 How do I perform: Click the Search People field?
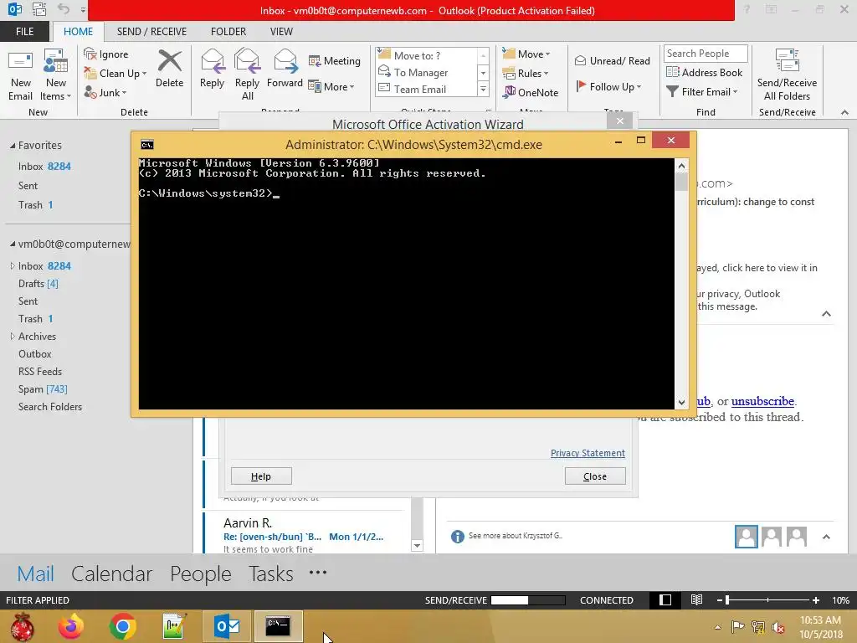706,54
